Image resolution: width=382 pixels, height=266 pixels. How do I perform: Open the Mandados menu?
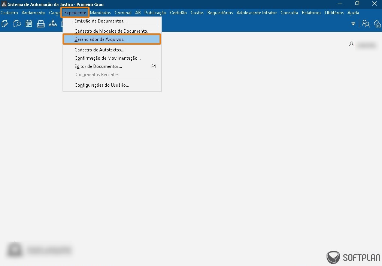click(x=100, y=13)
